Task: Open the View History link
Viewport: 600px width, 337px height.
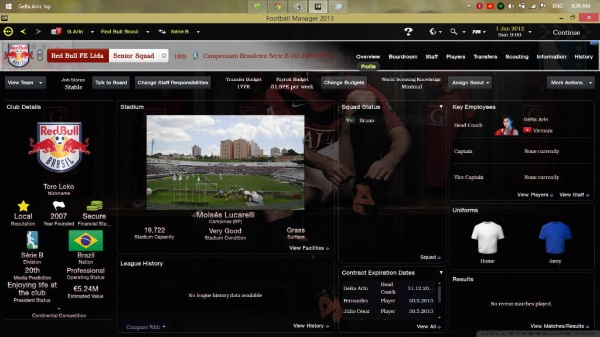Action: coord(311,326)
